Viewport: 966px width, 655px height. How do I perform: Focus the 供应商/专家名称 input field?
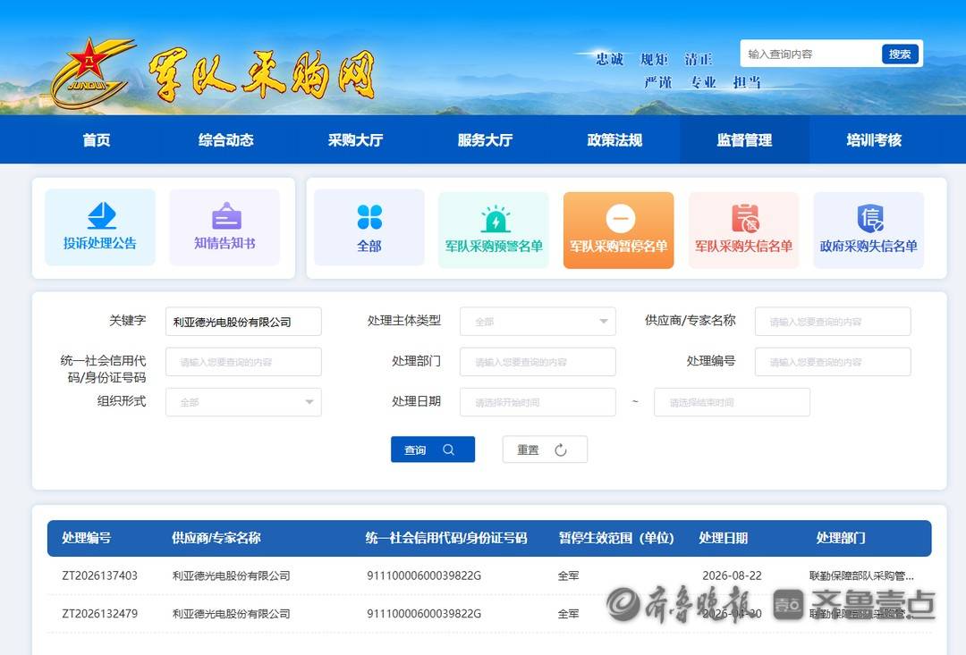833,322
